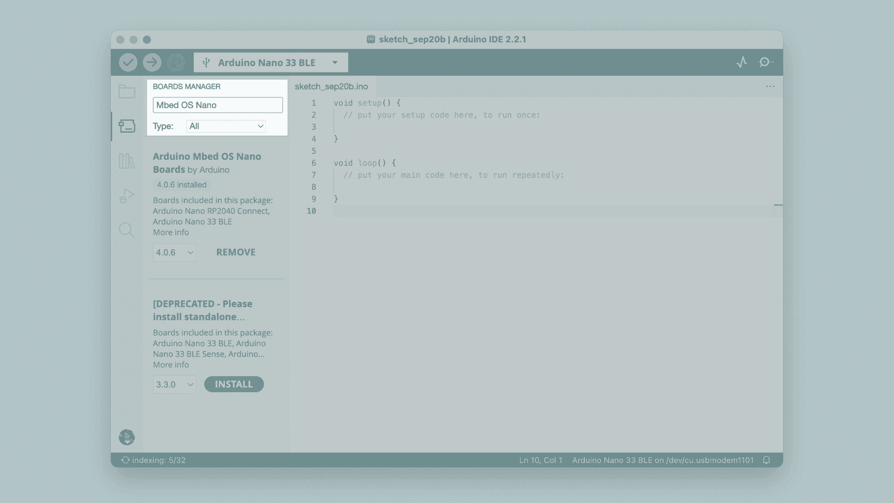Open the Sketchbook folder panel
894x503 pixels.
click(x=127, y=91)
